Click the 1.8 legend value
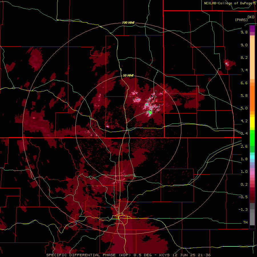The height and width of the screenshot is (257, 257). pyautogui.click(x=244, y=159)
